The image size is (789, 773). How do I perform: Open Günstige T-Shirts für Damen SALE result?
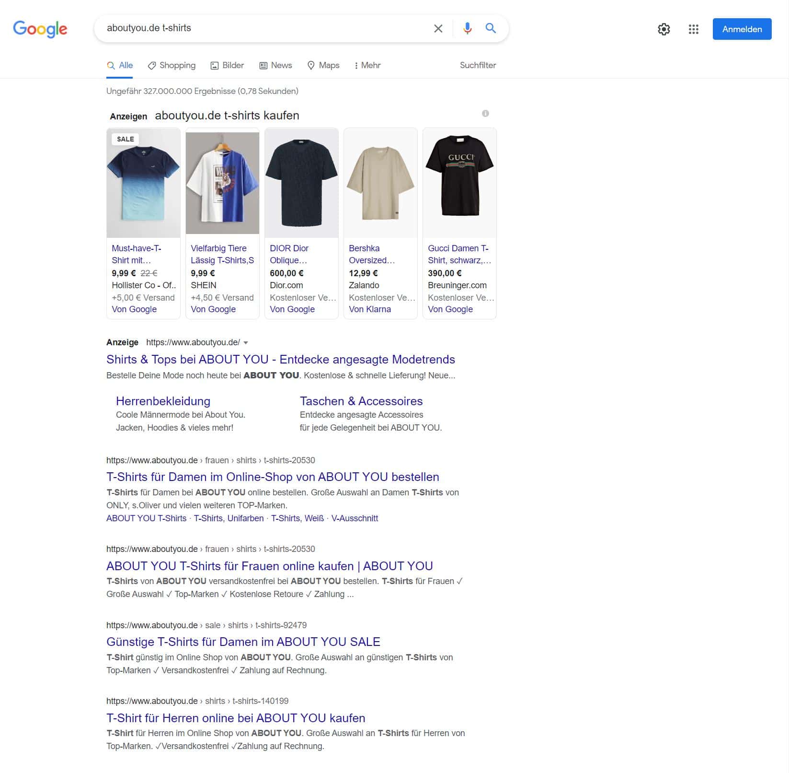tap(243, 642)
